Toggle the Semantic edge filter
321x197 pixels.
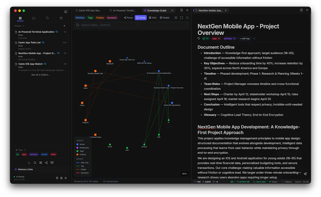(x=112, y=18)
